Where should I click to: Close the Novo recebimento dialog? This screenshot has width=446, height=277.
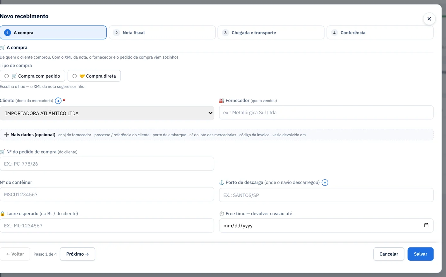click(x=429, y=19)
